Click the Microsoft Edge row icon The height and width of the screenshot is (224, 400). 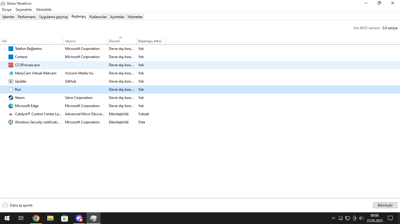(11, 106)
